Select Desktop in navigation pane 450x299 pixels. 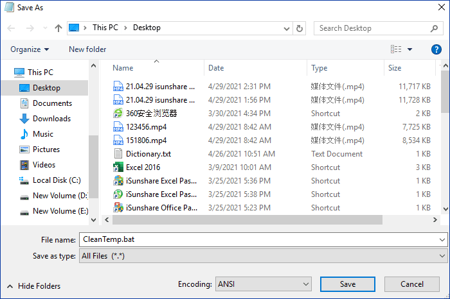point(45,88)
